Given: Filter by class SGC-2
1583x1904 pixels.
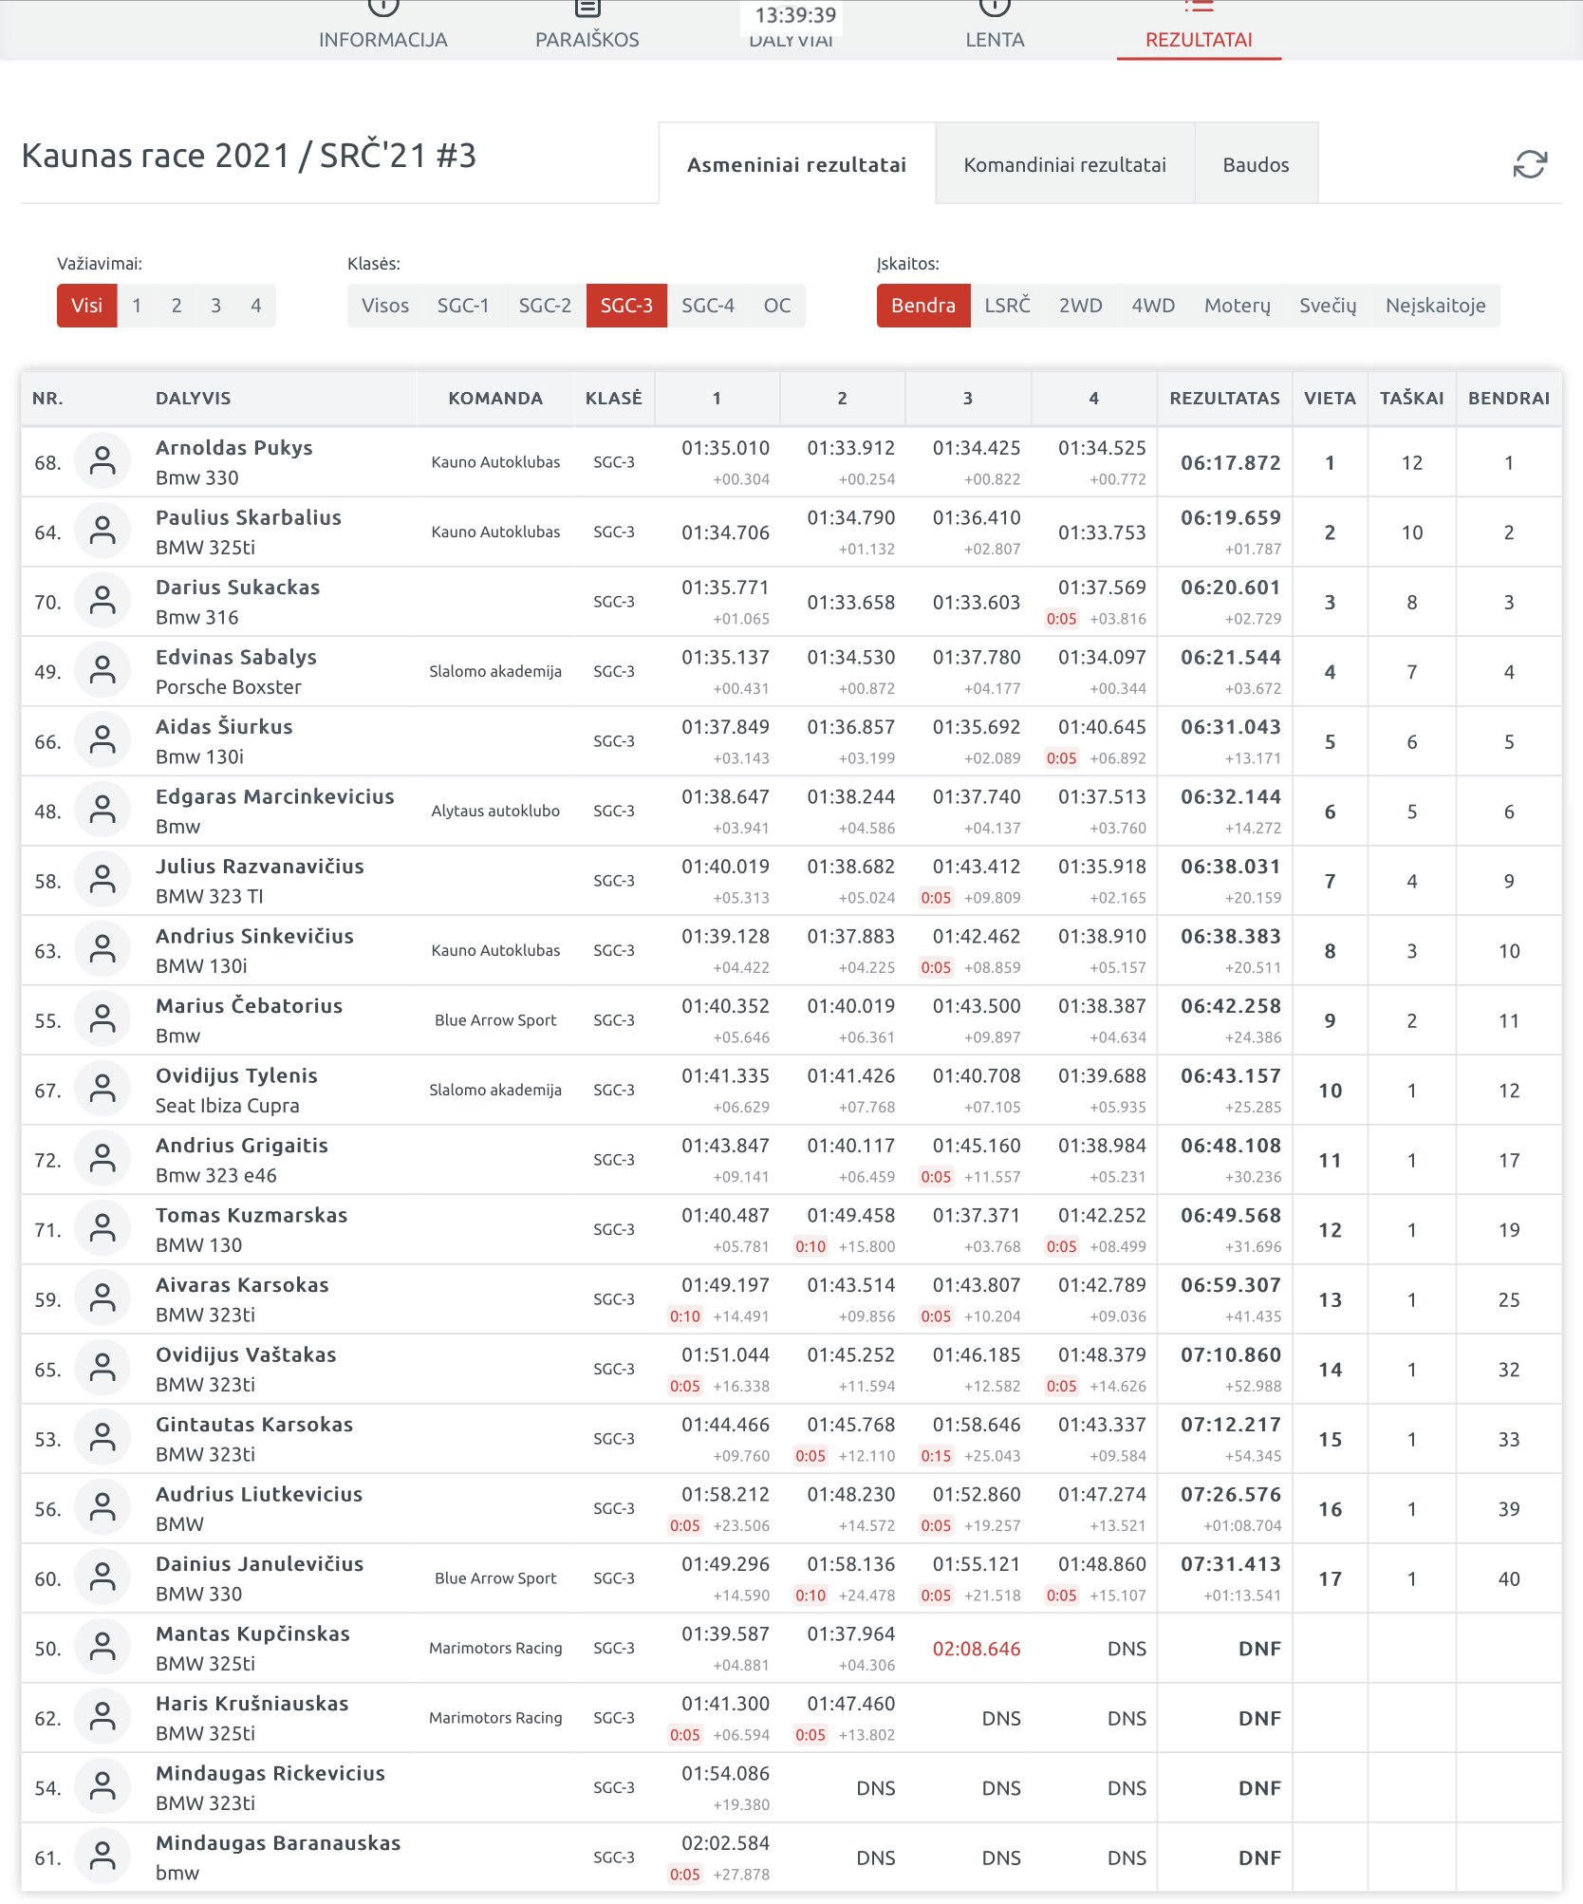Looking at the screenshot, I should pos(545,306).
